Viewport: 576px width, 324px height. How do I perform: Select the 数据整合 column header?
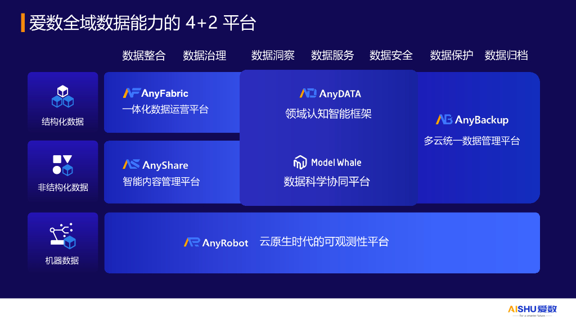coord(144,56)
